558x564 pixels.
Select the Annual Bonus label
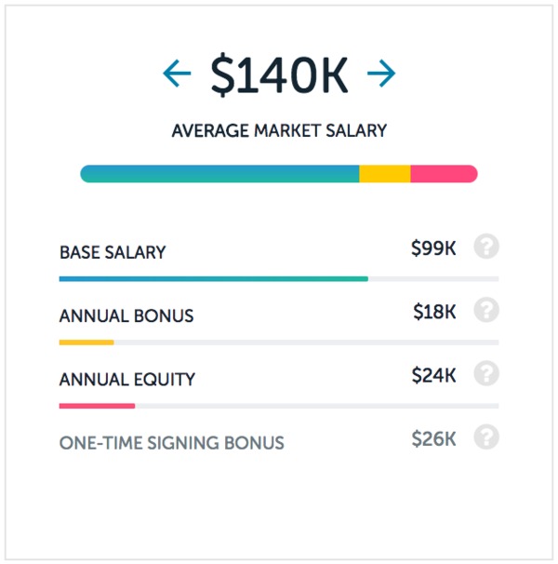(126, 316)
